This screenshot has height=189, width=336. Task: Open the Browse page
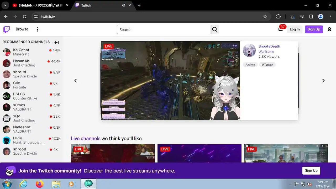tap(22, 29)
